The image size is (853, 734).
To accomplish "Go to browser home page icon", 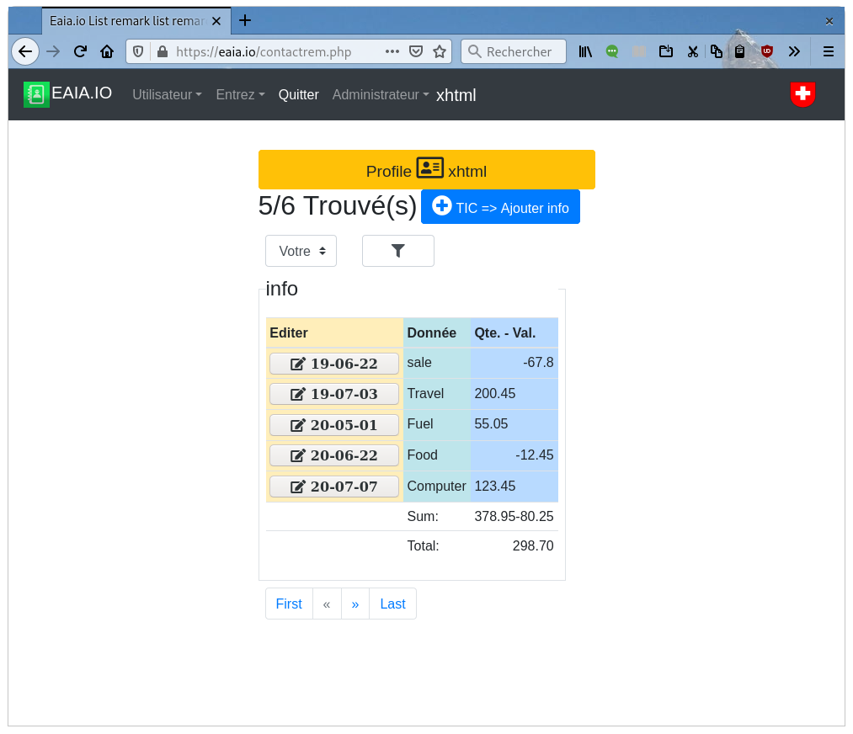I will click(107, 51).
